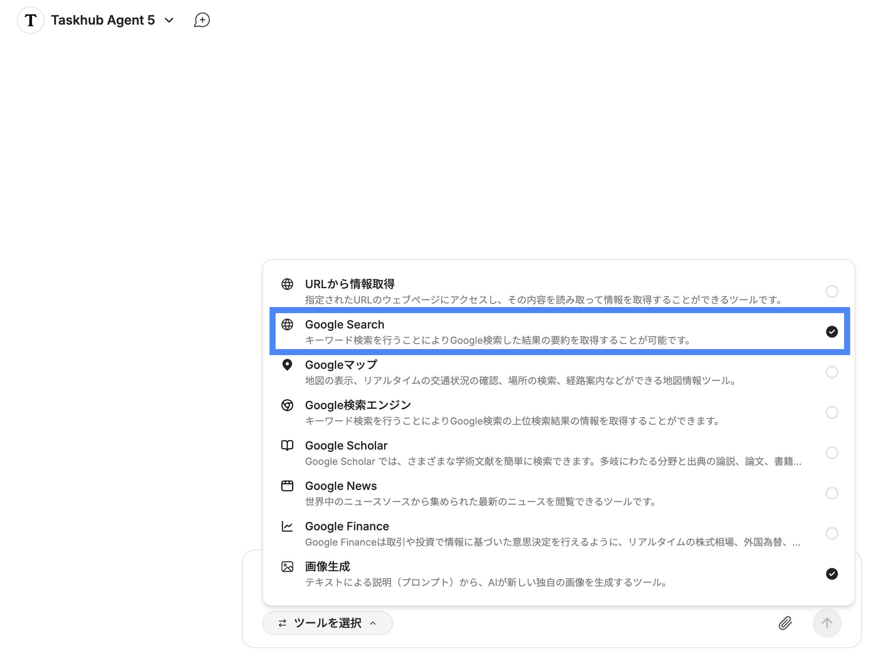This screenshot has height=657, width=878.
Task: Click the Taskhub T logo avatar
Action: click(31, 20)
